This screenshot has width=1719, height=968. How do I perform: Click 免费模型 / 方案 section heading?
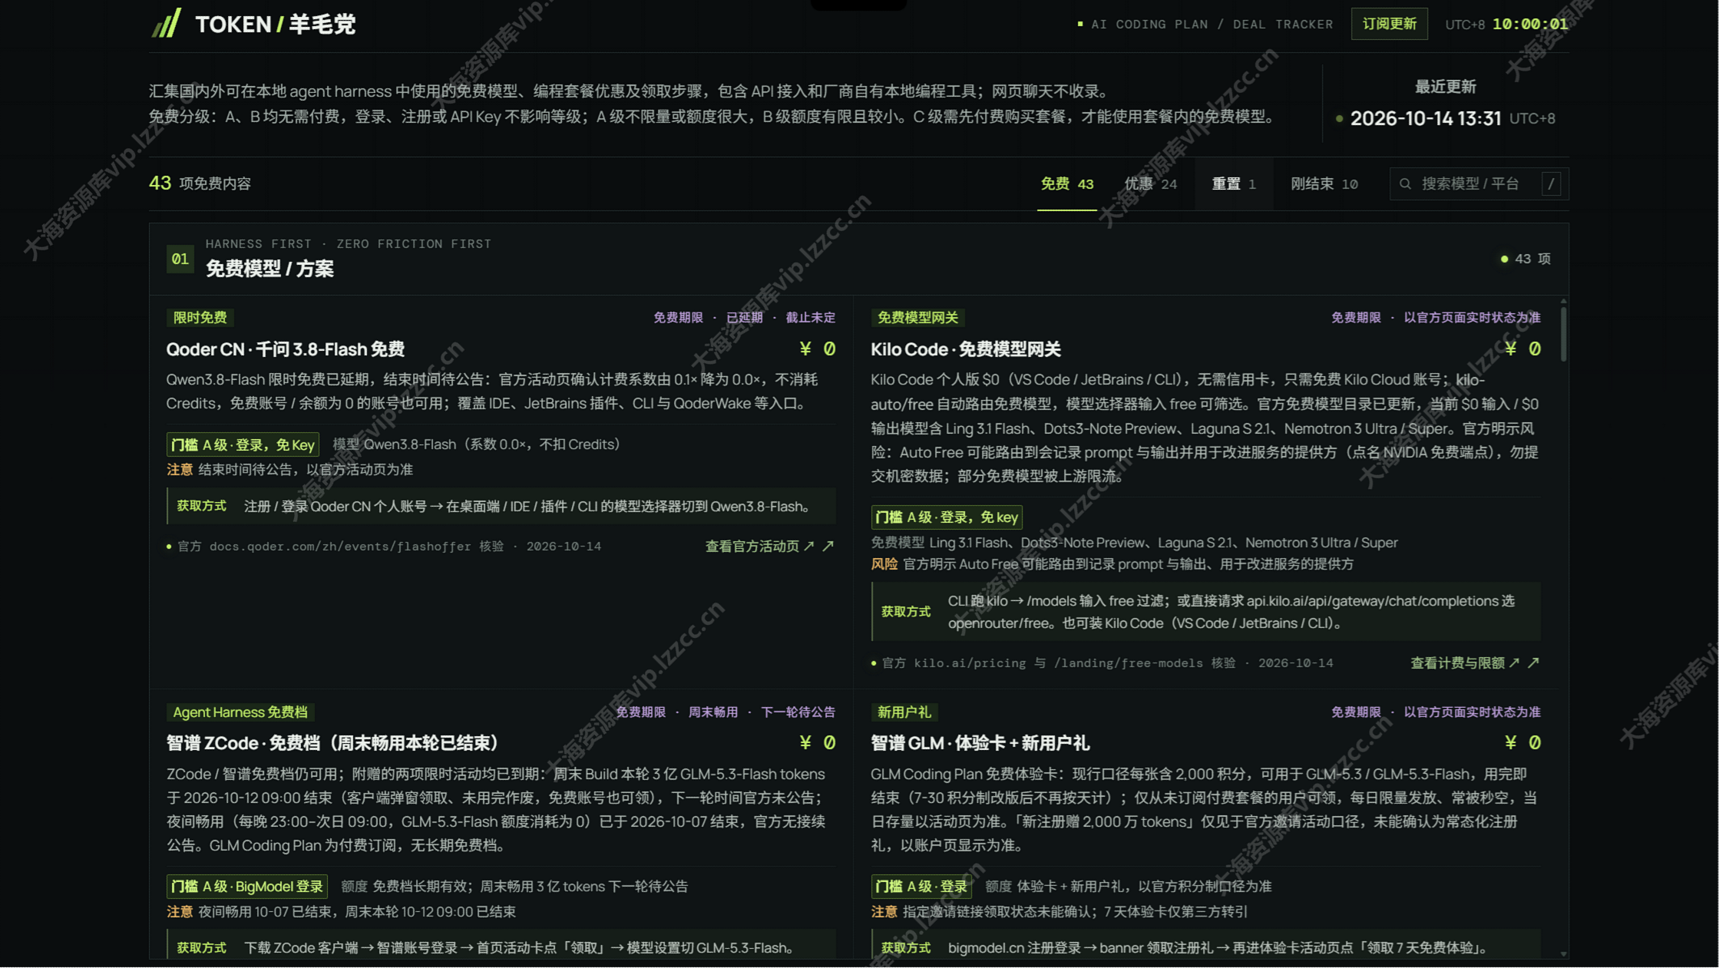(269, 269)
